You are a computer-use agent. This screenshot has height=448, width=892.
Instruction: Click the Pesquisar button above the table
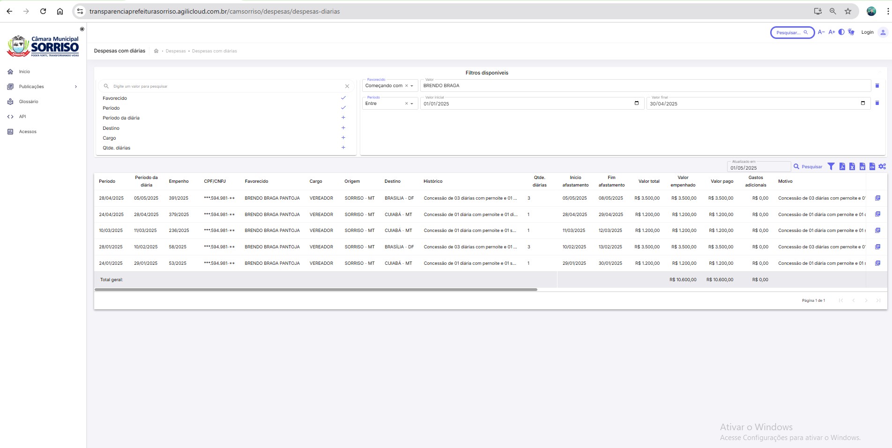[x=808, y=167]
